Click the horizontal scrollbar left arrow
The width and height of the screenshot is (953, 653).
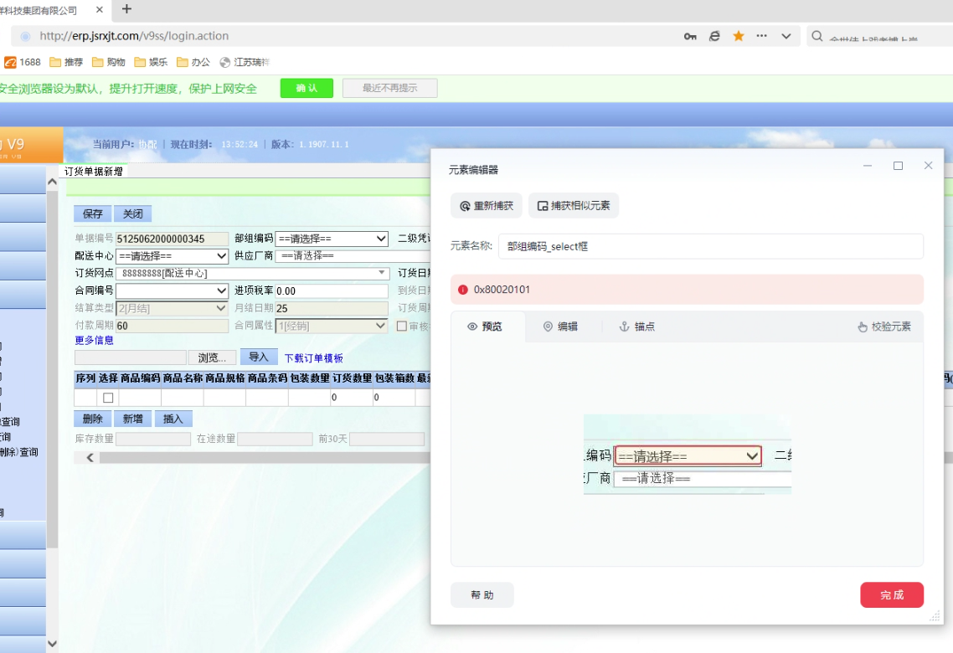[89, 458]
